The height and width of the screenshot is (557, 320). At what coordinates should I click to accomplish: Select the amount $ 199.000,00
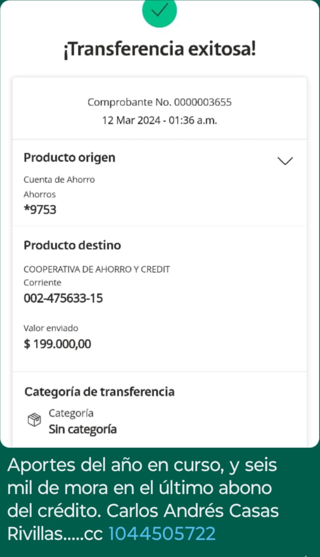tap(57, 344)
